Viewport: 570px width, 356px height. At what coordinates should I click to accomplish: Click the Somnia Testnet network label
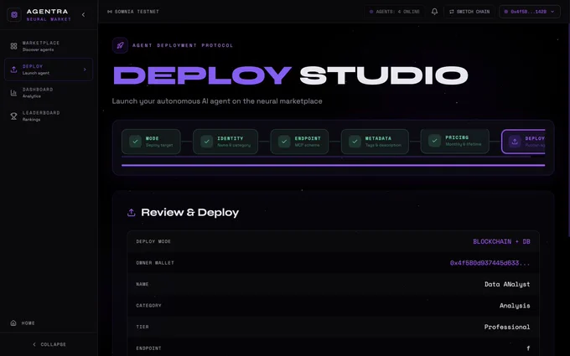[133, 12]
